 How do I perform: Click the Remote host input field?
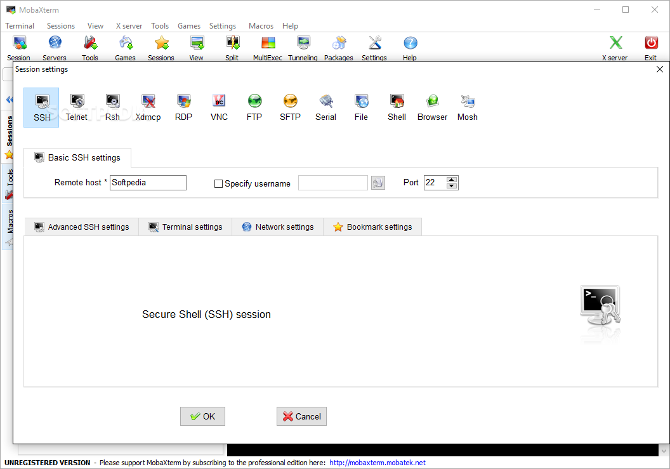pyautogui.click(x=148, y=183)
